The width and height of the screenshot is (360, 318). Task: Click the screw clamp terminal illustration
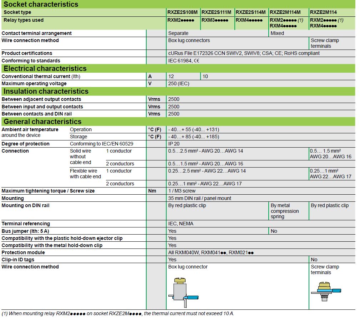point(326,291)
